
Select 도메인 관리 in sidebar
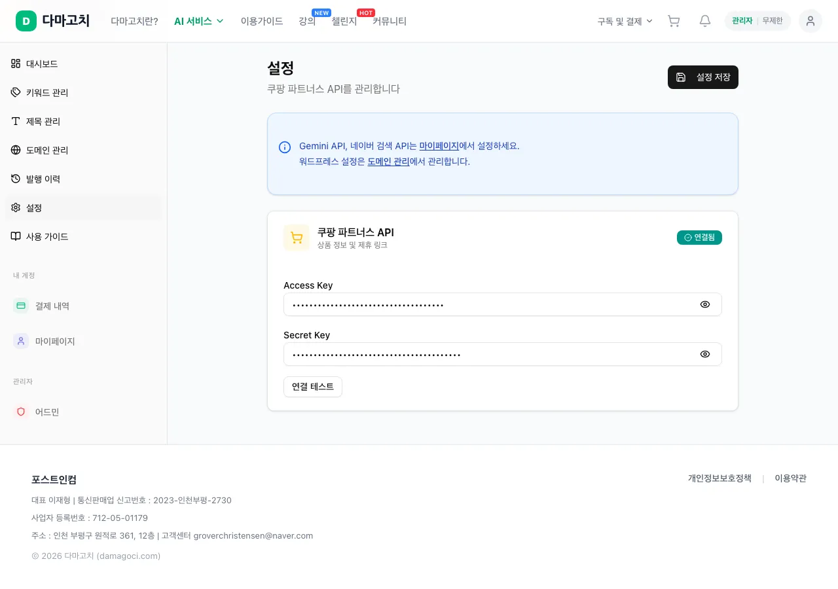(83, 150)
